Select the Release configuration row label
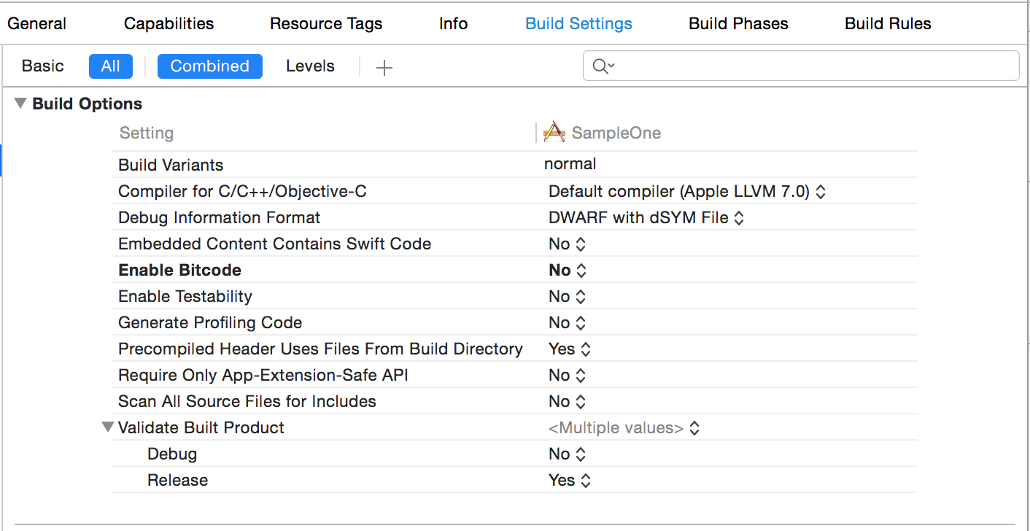Image resolution: width=1030 pixels, height=531 pixels. pos(177,481)
